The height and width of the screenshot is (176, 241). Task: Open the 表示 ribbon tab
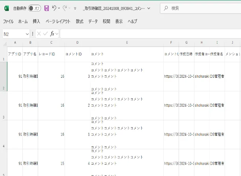(x=119, y=21)
